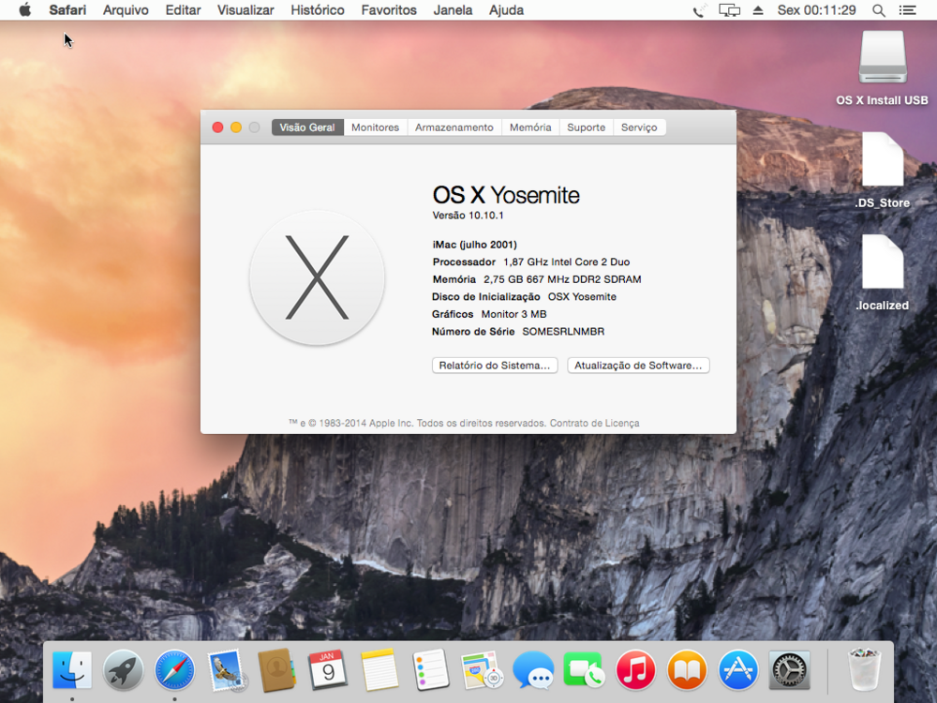Open the Janela menu
This screenshot has width=937, height=703.
(453, 10)
